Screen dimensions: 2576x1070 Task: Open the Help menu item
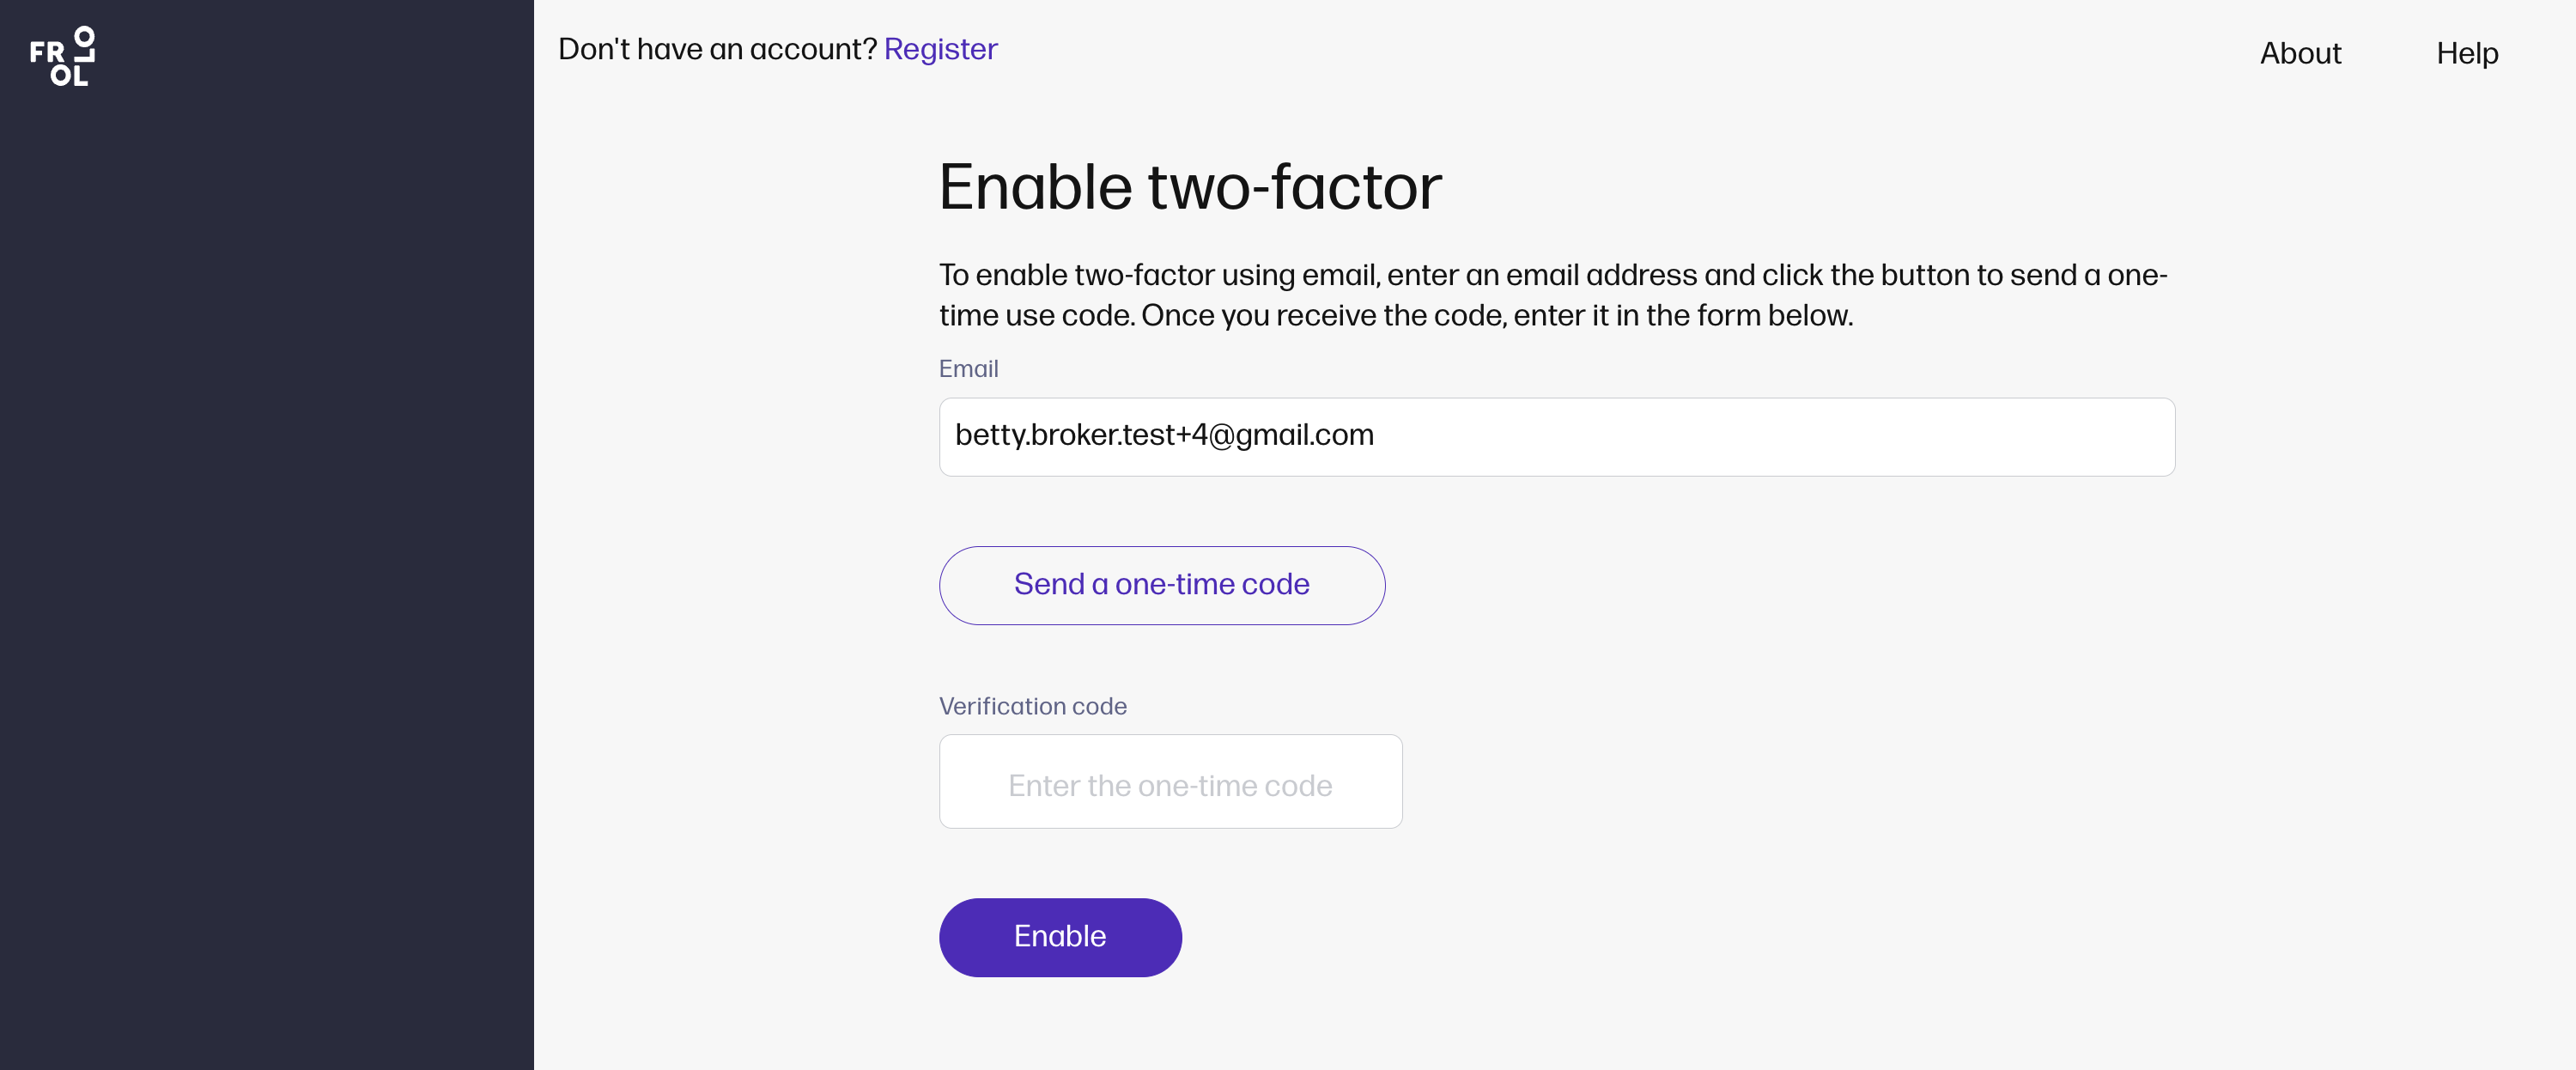[x=2467, y=53]
